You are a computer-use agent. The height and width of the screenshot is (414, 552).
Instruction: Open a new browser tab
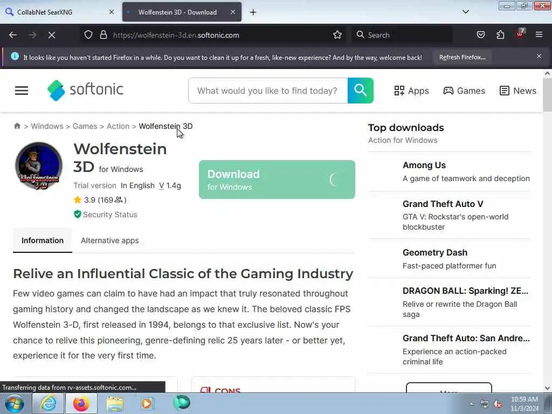pyautogui.click(x=253, y=12)
